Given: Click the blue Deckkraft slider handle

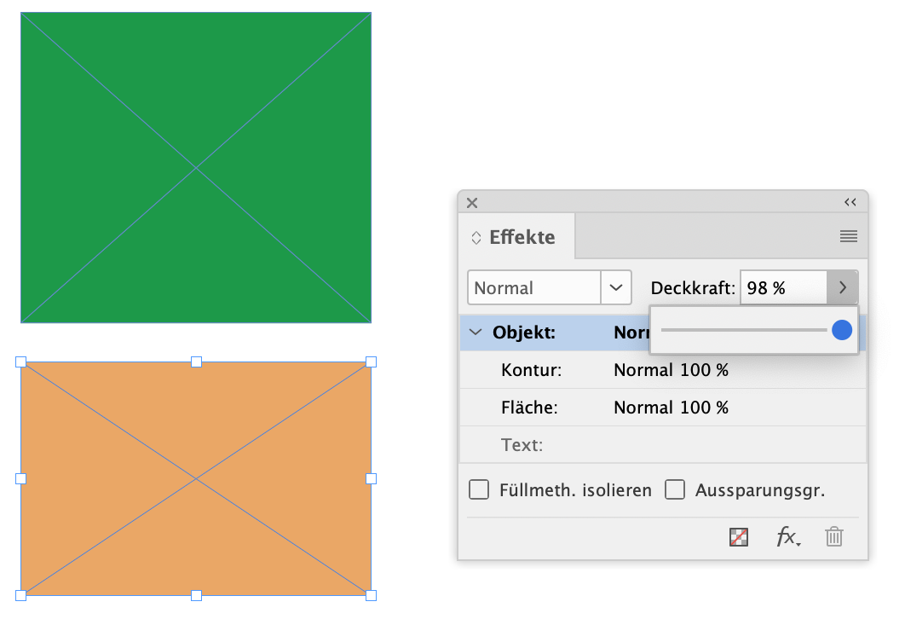Looking at the screenshot, I should pos(842,330).
